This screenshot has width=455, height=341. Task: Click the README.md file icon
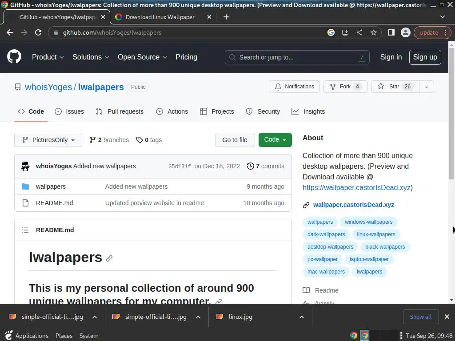point(25,203)
